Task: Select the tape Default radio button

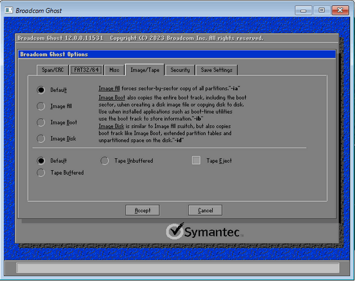Action: coord(40,161)
